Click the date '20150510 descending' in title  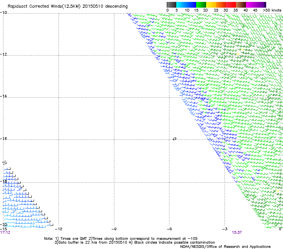(x=105, y=7)
